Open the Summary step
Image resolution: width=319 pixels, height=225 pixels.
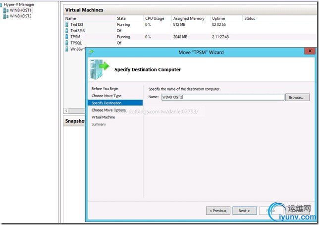click(x=99, y=124)
